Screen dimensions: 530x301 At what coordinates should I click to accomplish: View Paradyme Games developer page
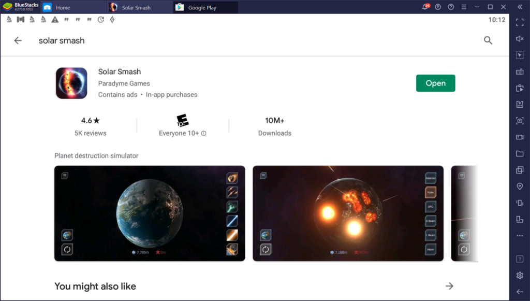[x=124, y=83]
